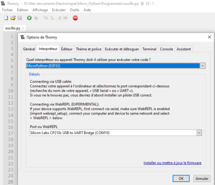This screenshot has width=215, height=185.
Task: Switch to the Général tab
Action: (29, 49)
